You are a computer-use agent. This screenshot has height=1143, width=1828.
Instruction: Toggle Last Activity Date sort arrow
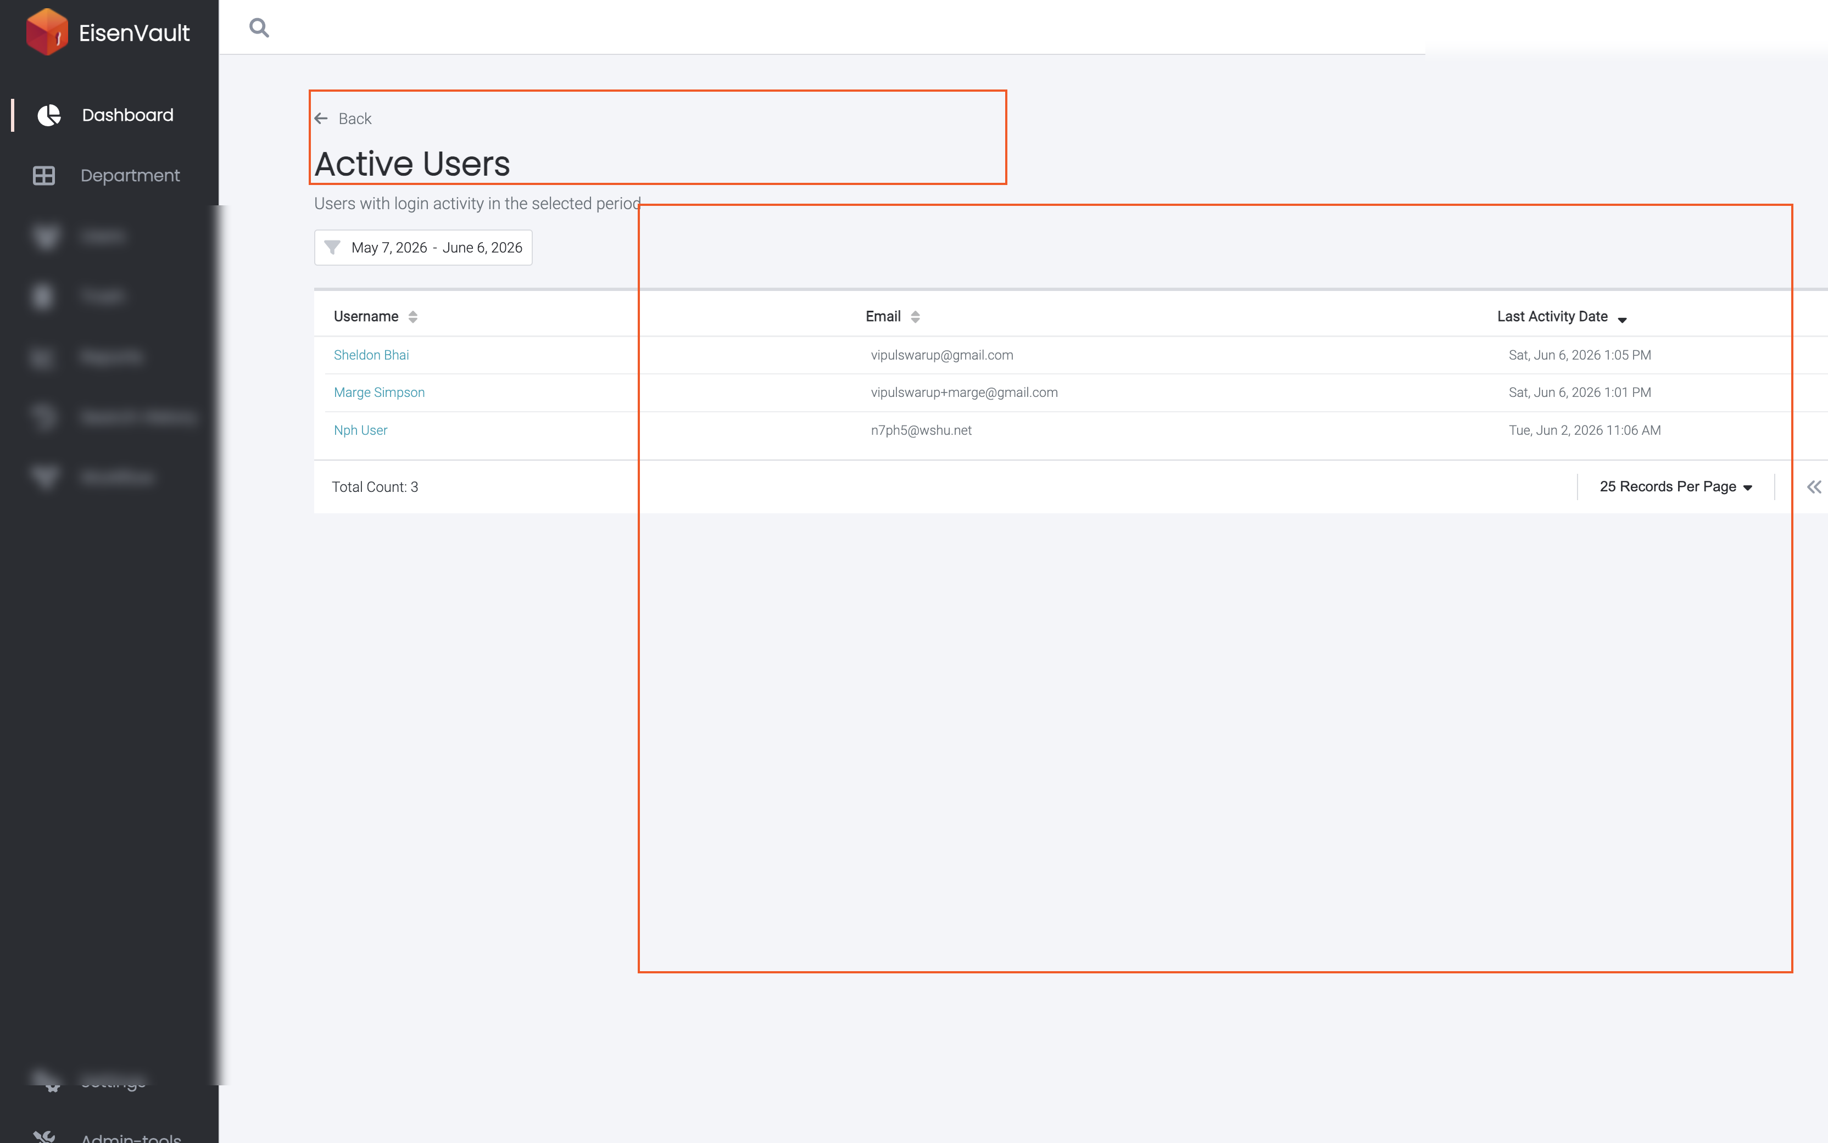tap(1622, 320)
